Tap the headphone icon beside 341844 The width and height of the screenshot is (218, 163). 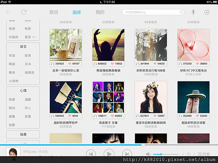(138, 64)
